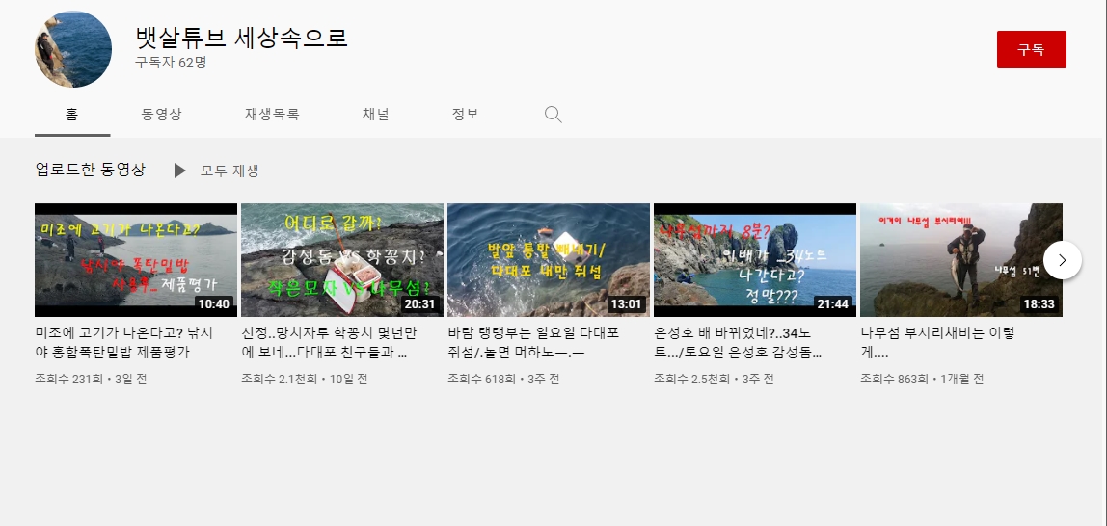Screen dimensions: 1107x526
Task: Click the next arrow on video carousel
Action: point(1062,260)
